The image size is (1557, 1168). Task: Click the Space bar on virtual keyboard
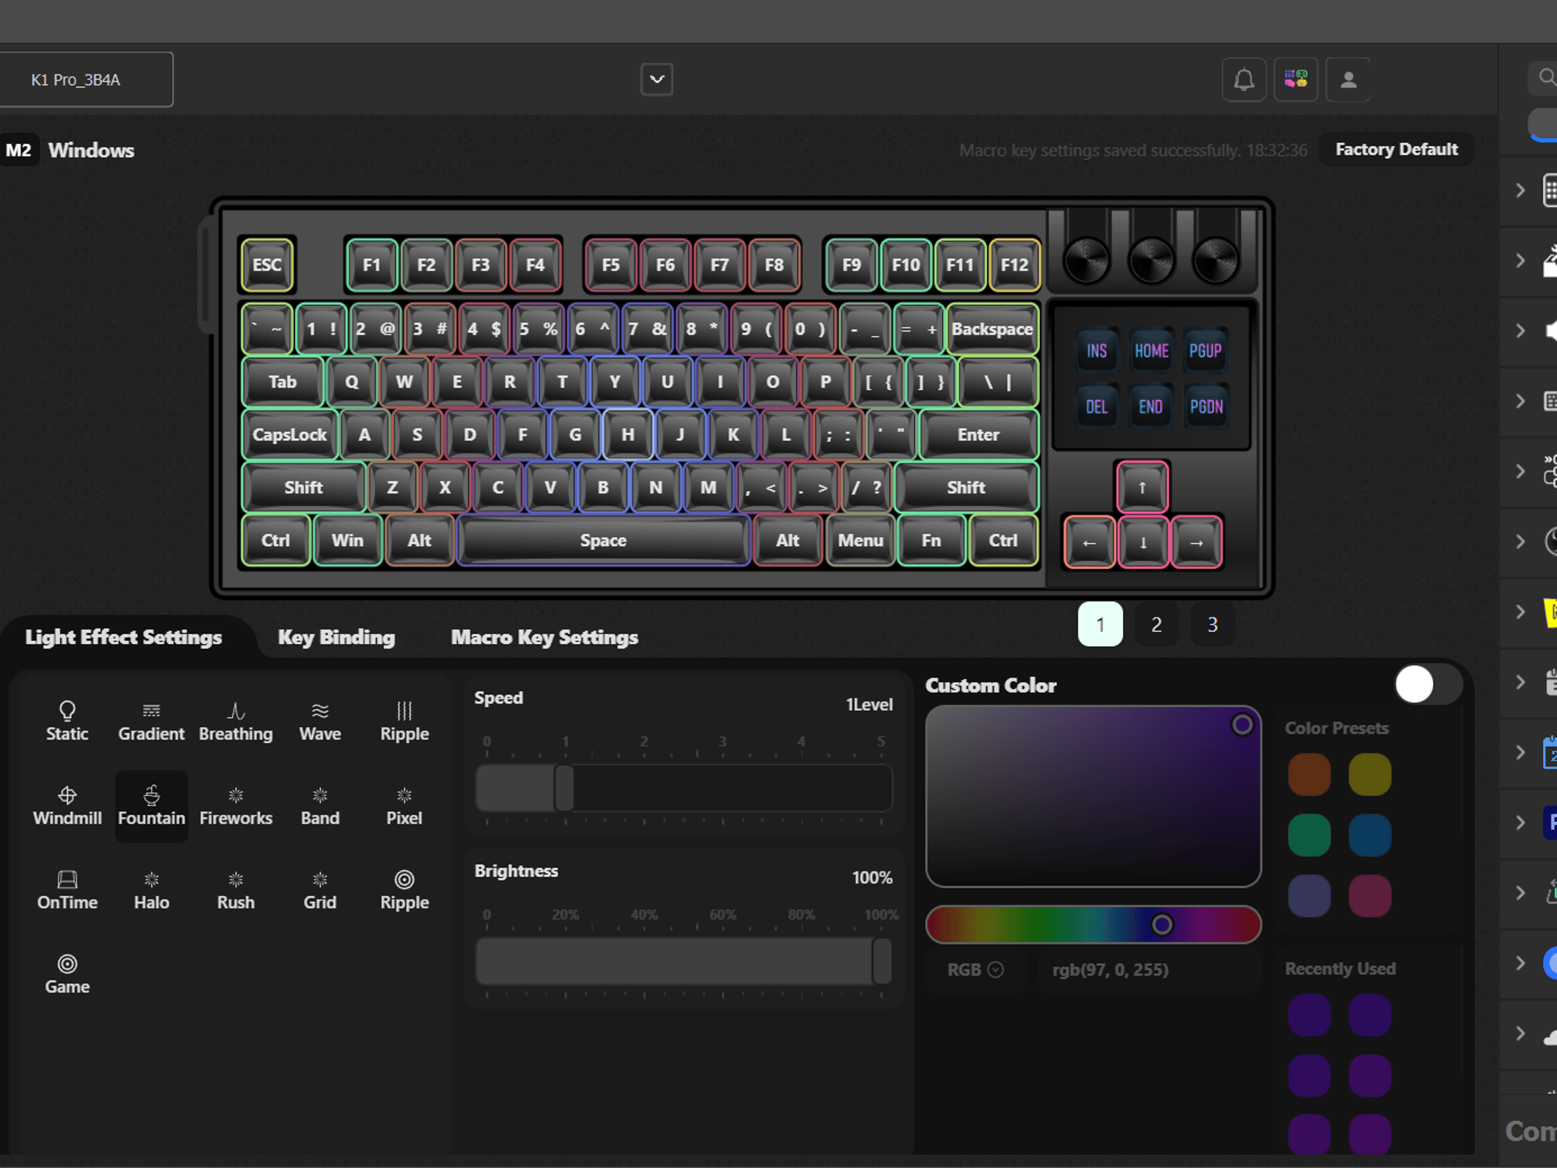tap(604, 541)
